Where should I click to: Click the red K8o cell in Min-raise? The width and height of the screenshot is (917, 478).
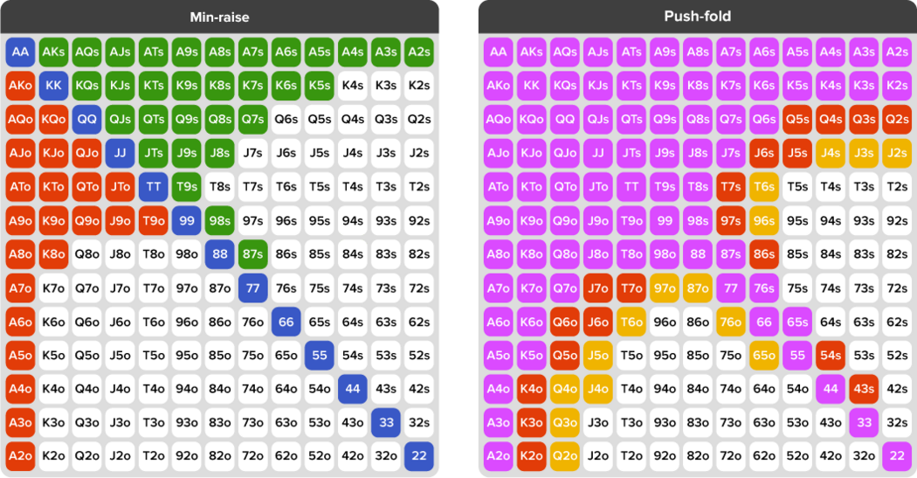(53, 254)
